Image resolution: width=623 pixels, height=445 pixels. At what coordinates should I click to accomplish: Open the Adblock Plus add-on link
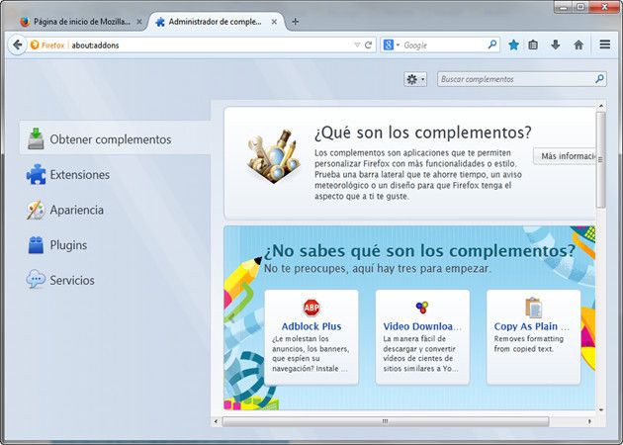pyautogui.click(x=311, y=326)
